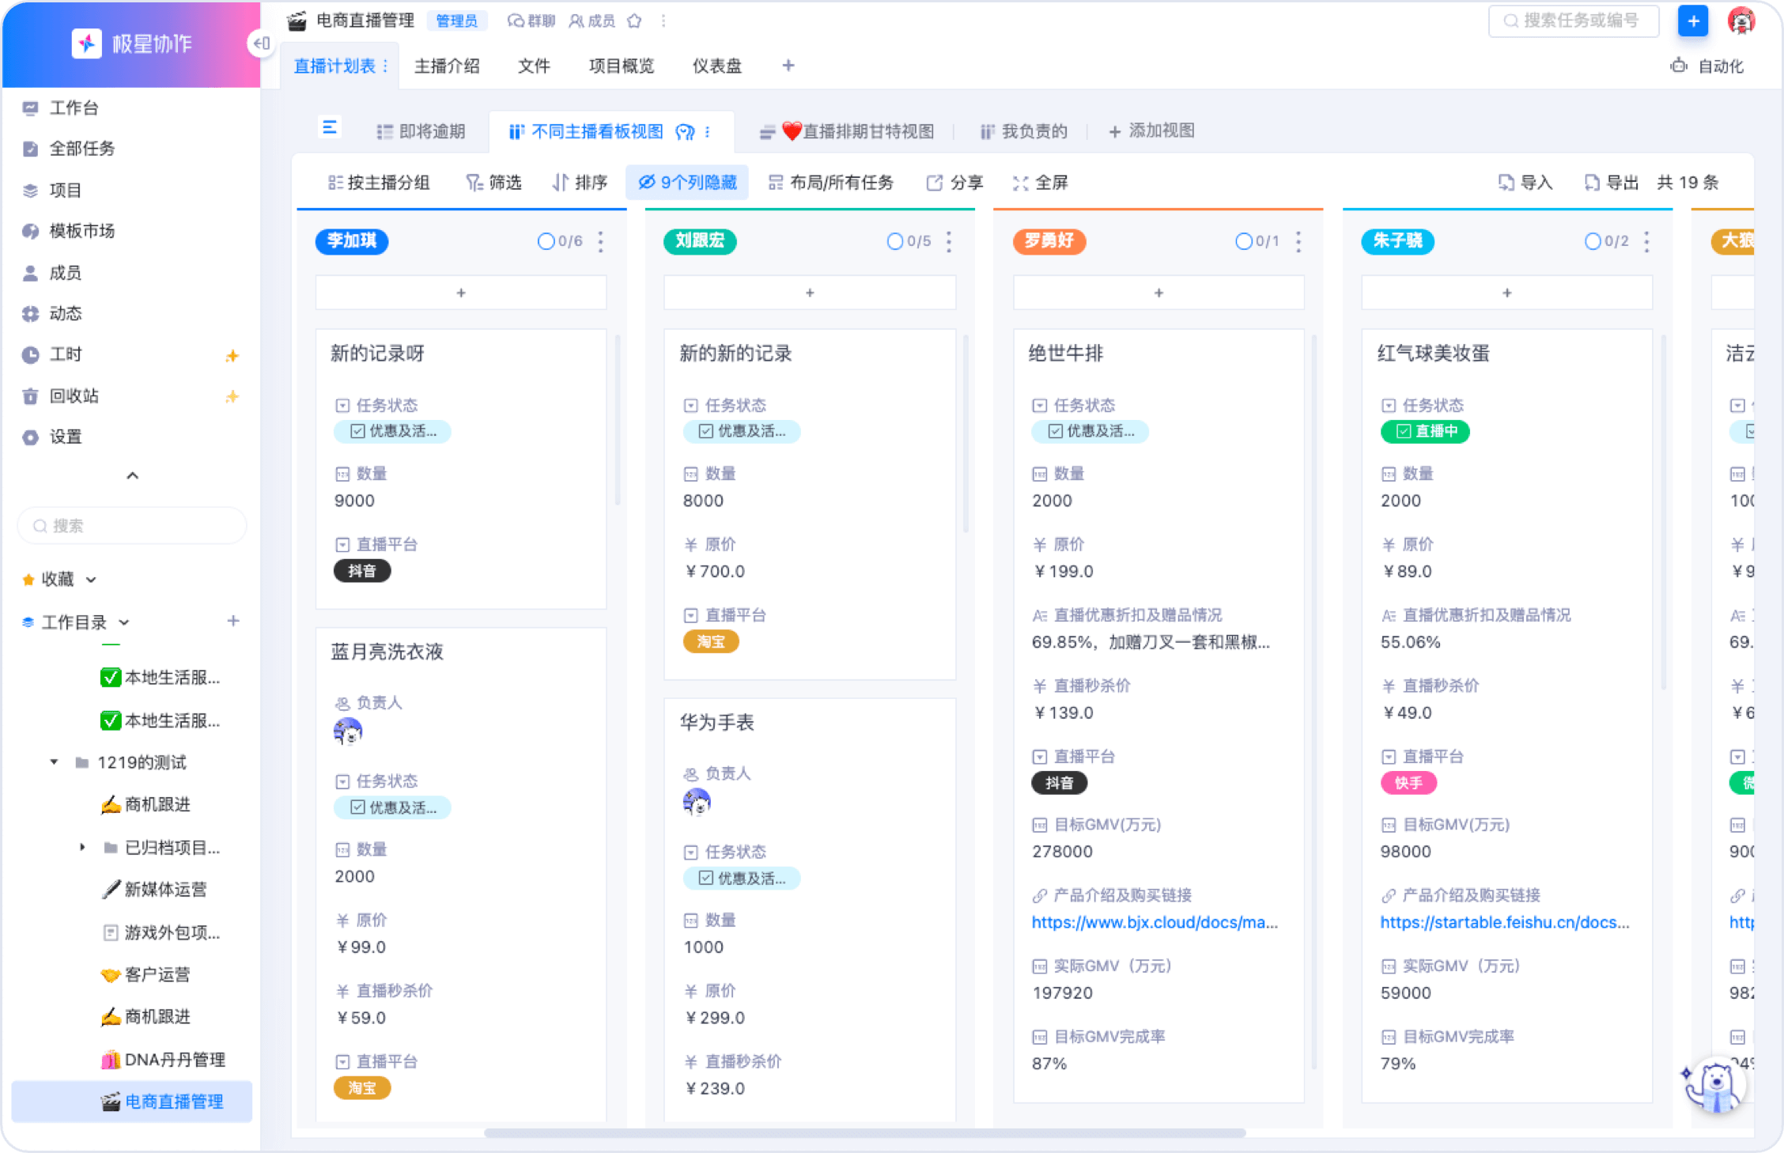This screenshot has height=1153, width=1784.
Task: Star the project with the favorite icon
Action: [634, 21]
